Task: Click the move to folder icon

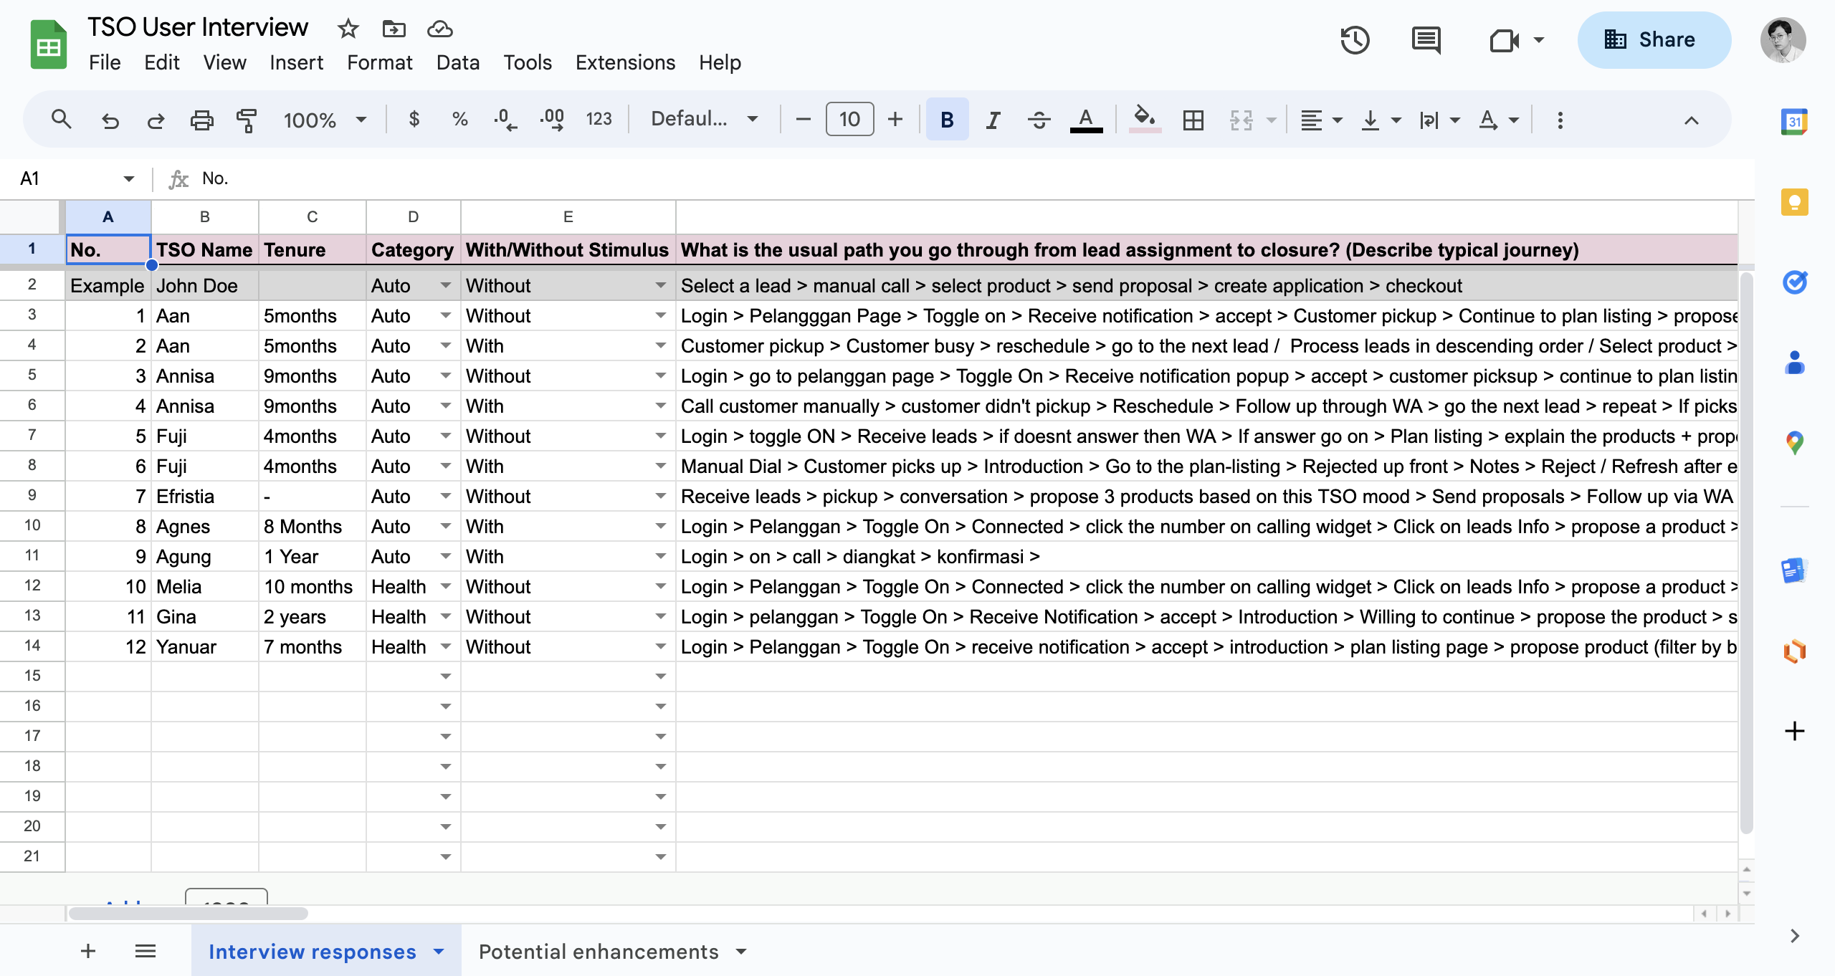Action: coord(394,29)
